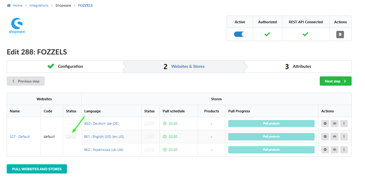
Task: Open the log document icon under Actions
Action: [340, 34]
